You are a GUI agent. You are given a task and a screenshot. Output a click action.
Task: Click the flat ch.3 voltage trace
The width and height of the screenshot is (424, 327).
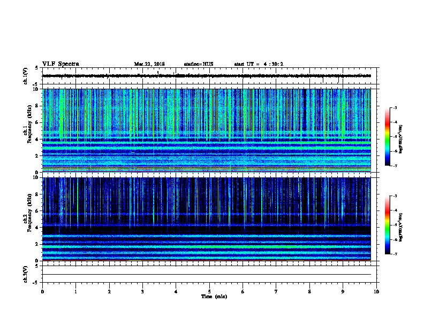pyautogui.click(x=207, y=275)
